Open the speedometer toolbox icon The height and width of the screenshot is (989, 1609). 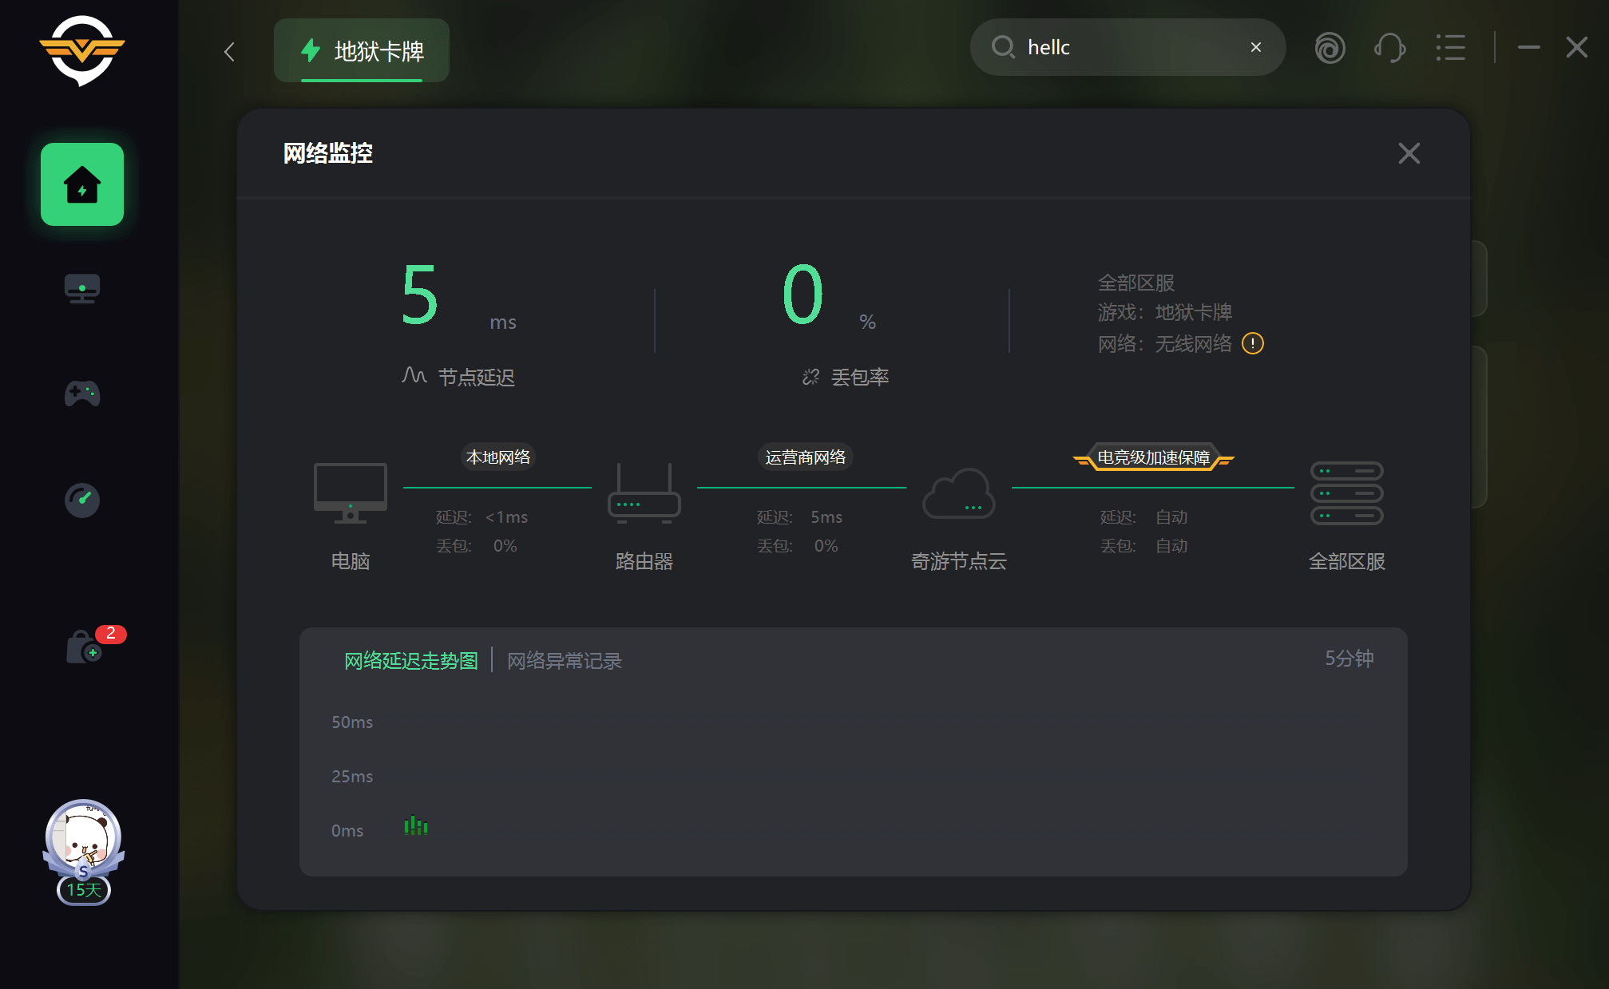[x=82, y=500]
